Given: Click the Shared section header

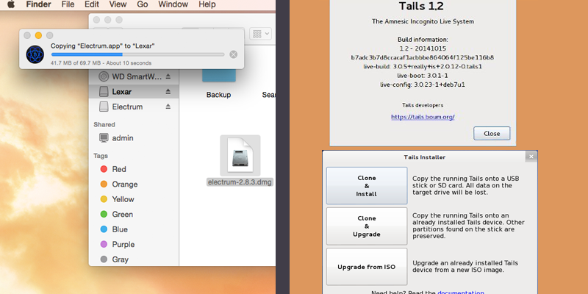Looking at the screenshot, I should [104, 124].
